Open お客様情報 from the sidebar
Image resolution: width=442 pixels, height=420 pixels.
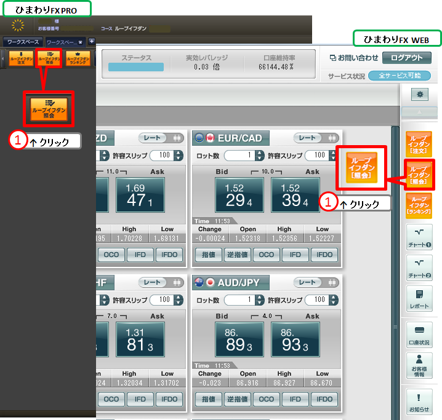point(419,365)
